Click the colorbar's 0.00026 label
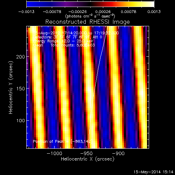The width and height of the screenshot is (175, 175). (x=103, y=12)
